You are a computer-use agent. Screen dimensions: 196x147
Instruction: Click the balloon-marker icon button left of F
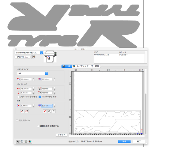click(x=45, y=111)
